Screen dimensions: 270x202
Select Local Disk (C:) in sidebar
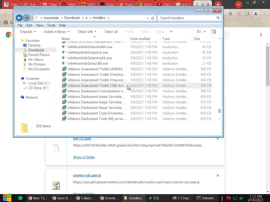point(39,83)
